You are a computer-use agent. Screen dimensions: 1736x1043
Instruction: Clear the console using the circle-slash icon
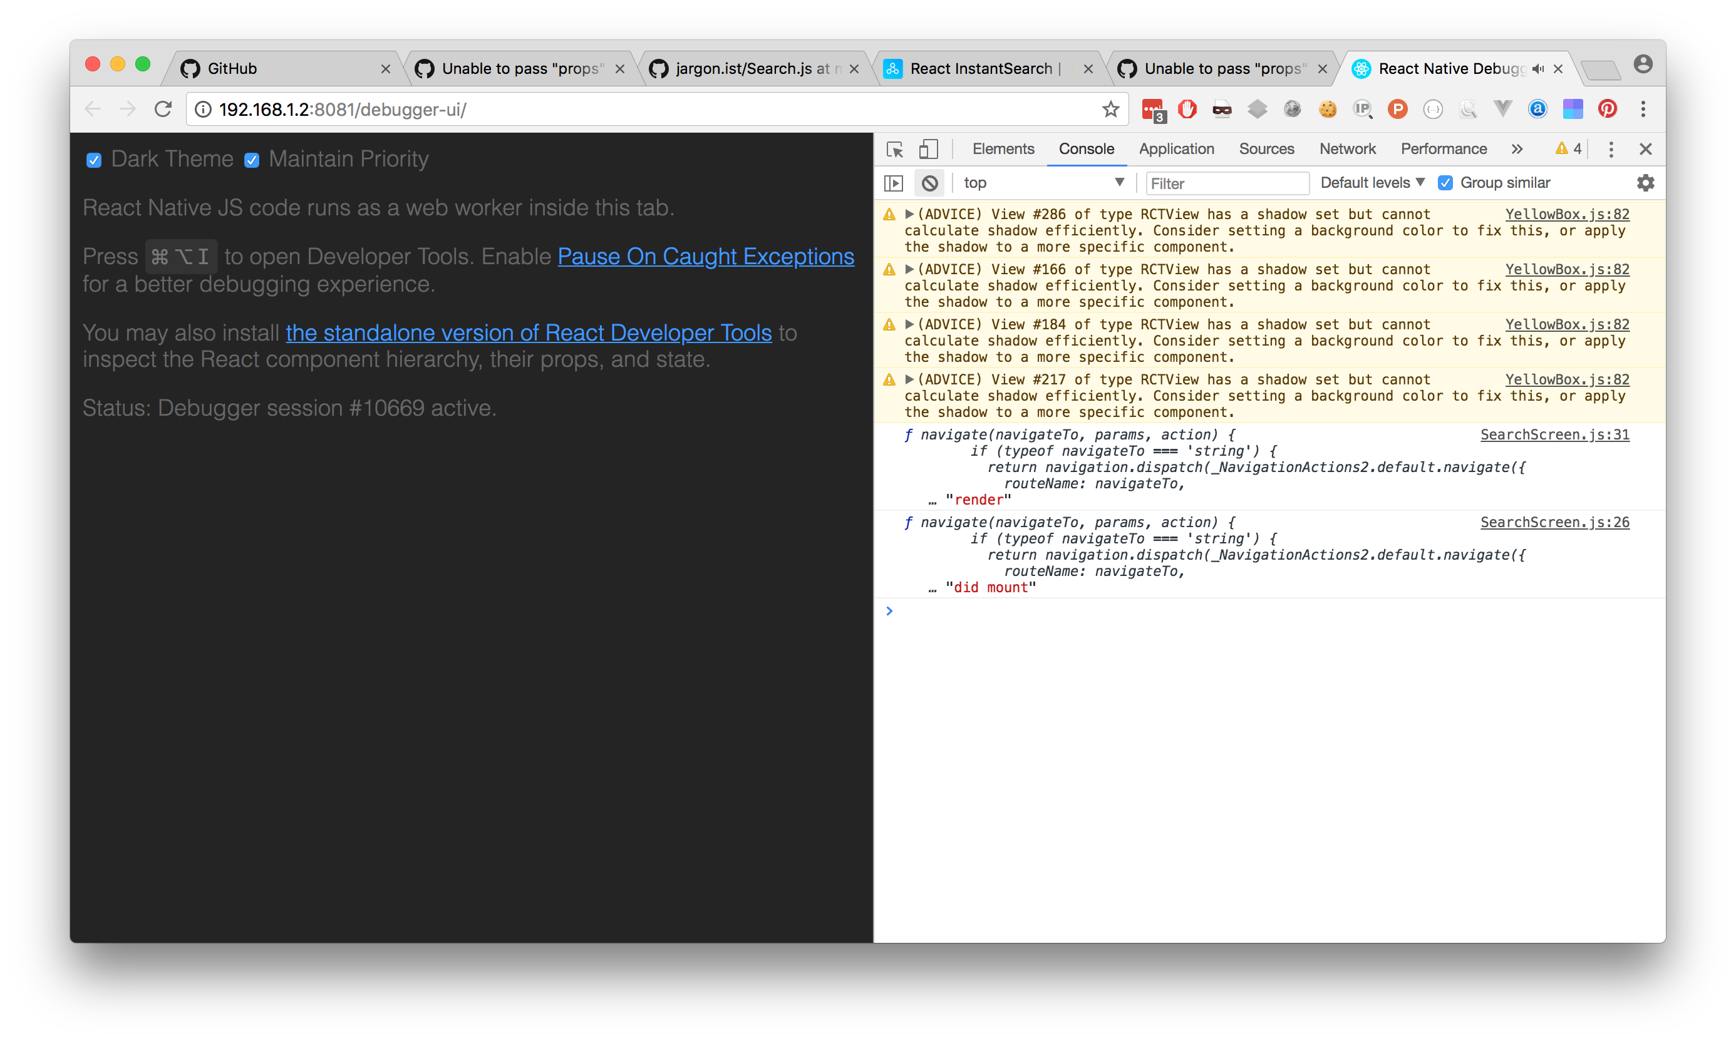click(x=929, y=183)
